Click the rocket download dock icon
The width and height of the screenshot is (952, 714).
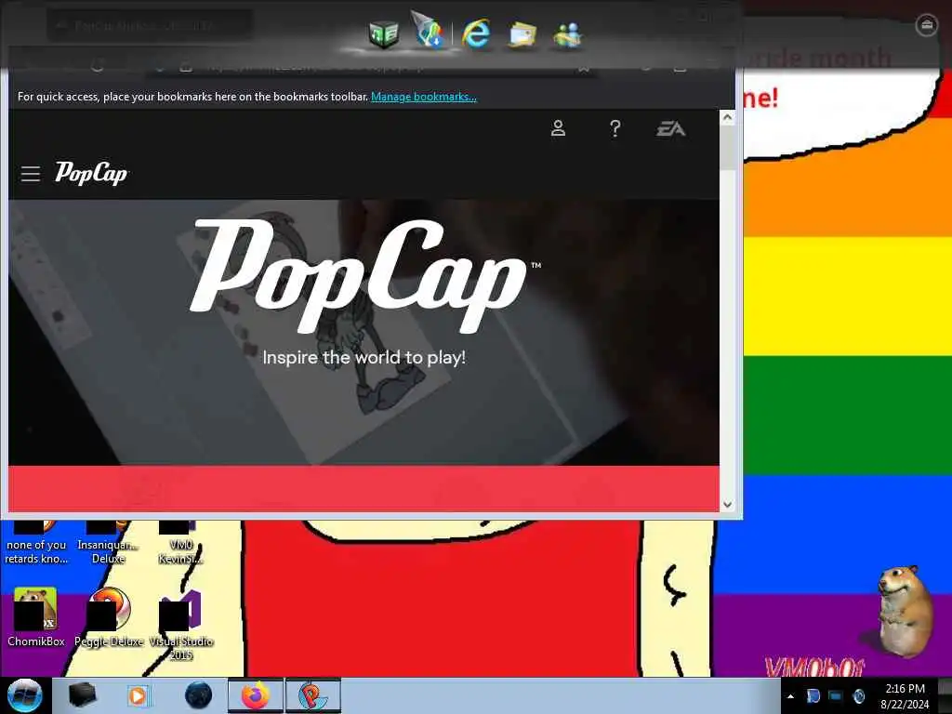point(428,31)
